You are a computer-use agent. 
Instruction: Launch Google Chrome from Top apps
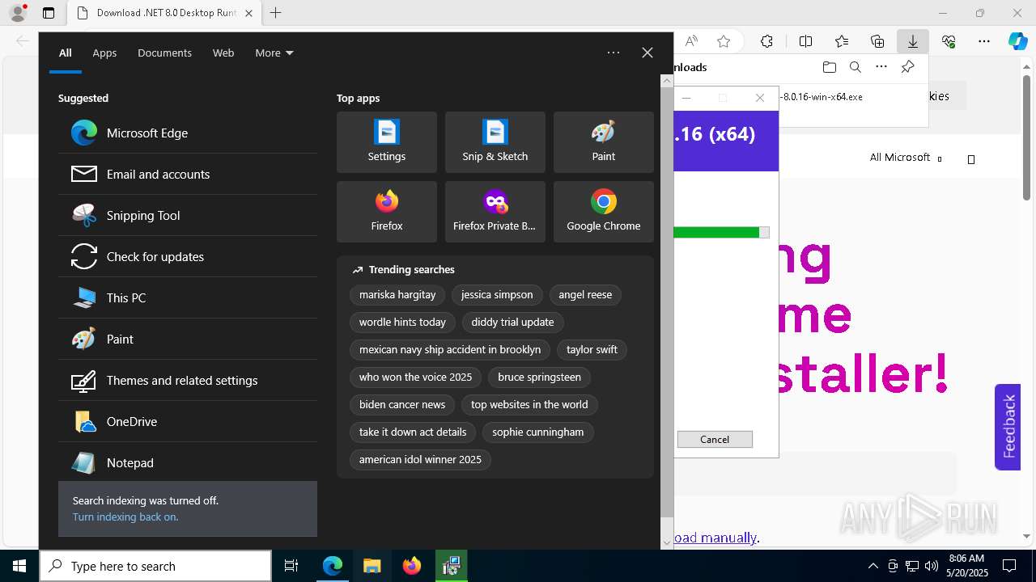pos(604,212)
